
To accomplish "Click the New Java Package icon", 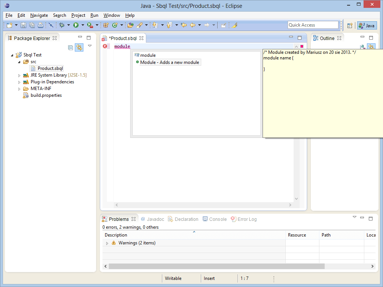I will (106, 25).
